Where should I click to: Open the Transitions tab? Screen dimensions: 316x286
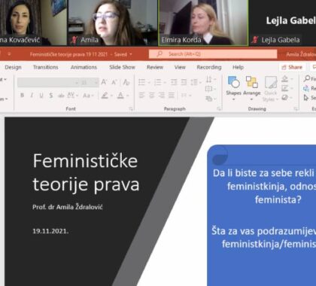pos(46,67)
